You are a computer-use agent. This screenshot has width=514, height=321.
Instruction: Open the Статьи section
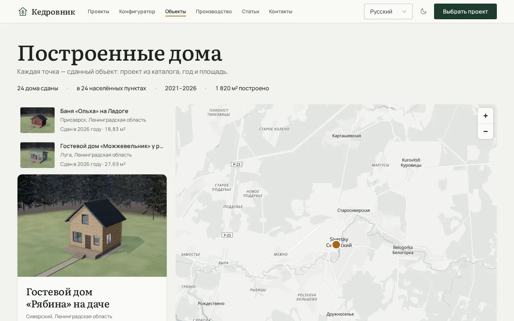coord(251,11)
